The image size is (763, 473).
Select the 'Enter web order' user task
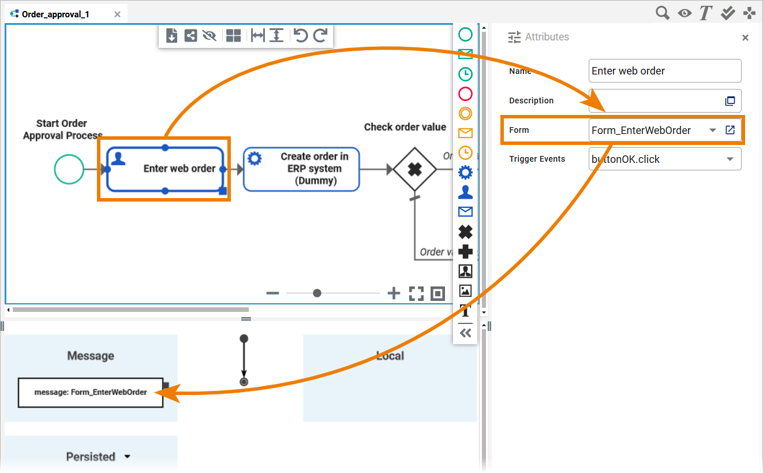click(x=164, y=169)
